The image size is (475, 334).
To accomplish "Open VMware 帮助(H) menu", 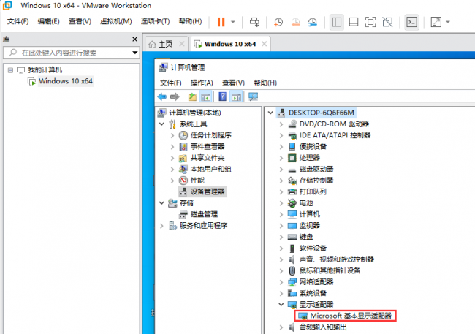I will click(x=190, y=21).
